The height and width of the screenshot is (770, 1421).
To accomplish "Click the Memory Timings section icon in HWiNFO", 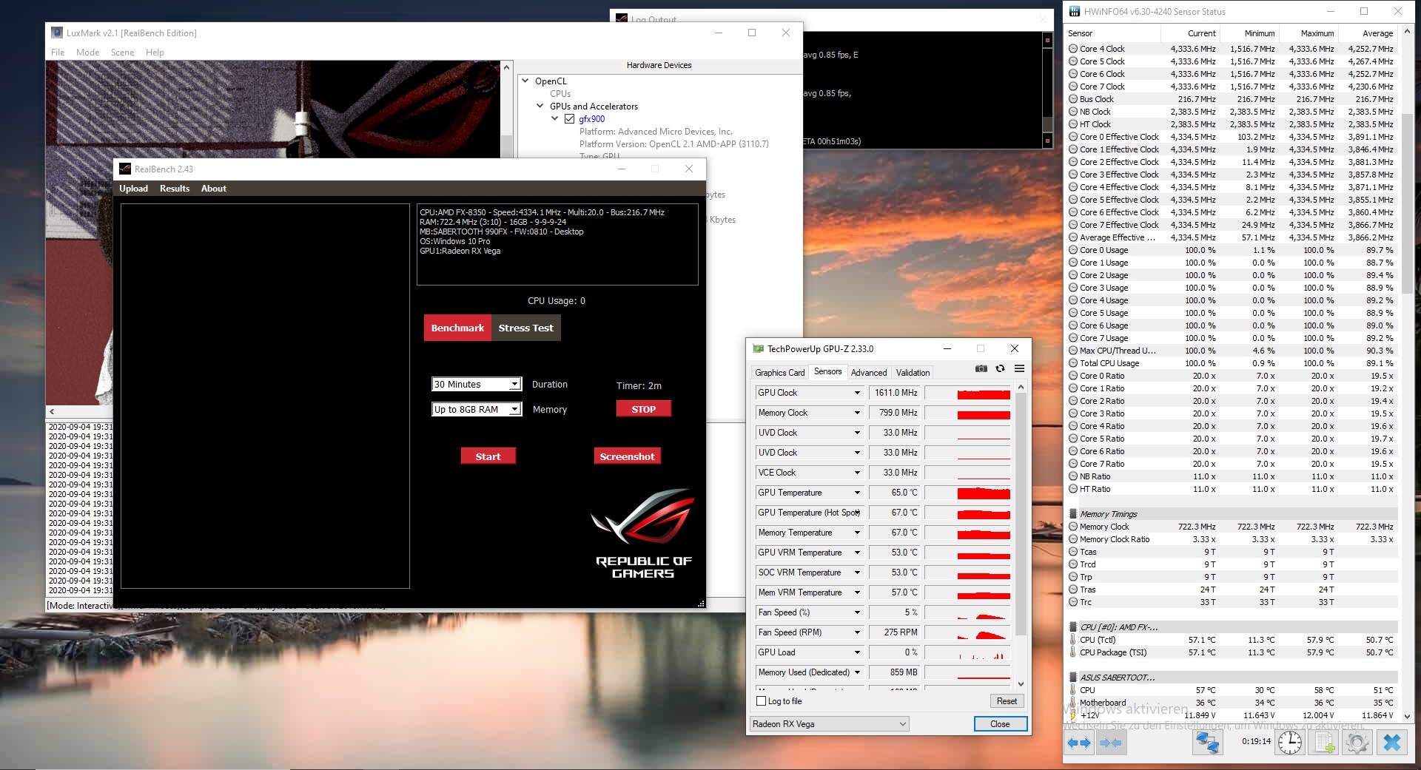I will click(x=1073, y=514).
